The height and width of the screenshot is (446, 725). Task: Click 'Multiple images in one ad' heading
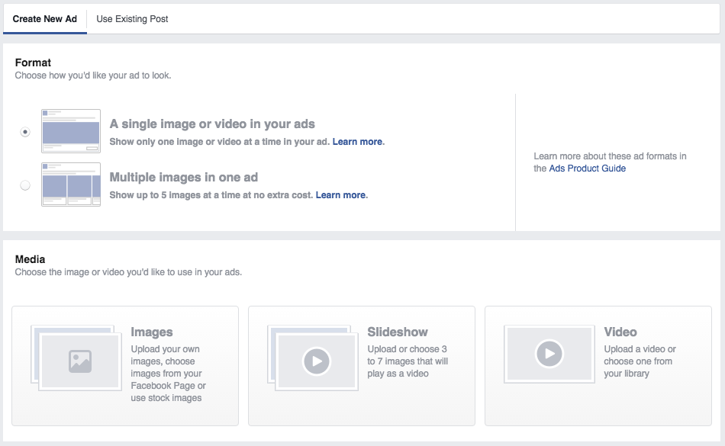(x=184, y=178)
